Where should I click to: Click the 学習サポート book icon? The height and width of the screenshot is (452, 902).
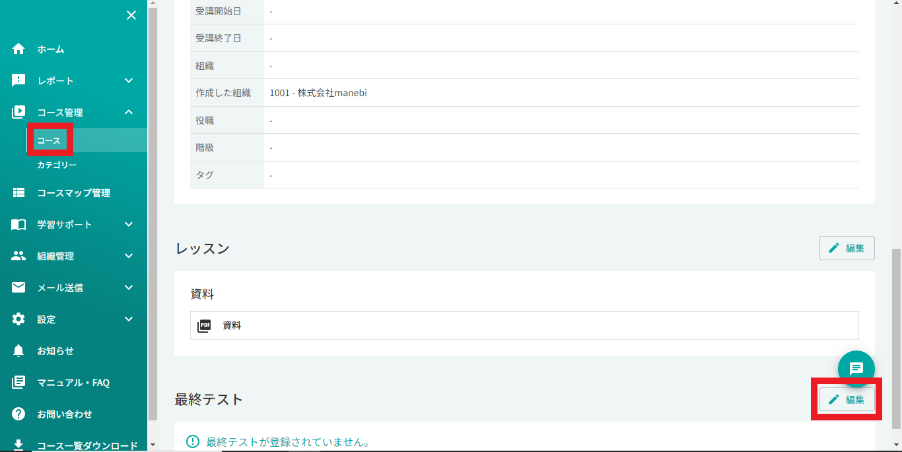pyautogui.click(x=18, y=225)
